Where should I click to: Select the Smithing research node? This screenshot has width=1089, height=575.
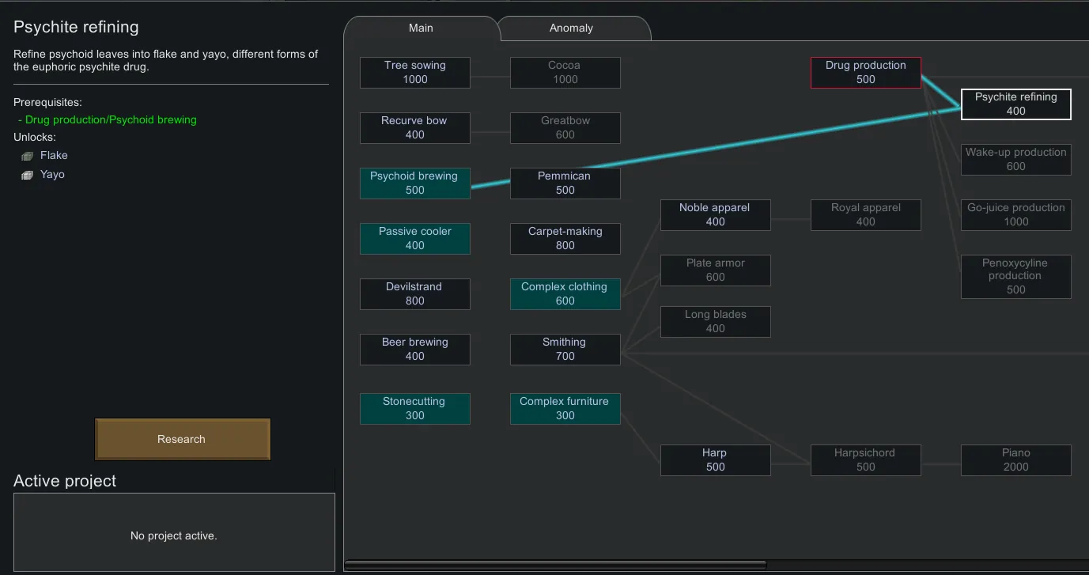point(565,350)
